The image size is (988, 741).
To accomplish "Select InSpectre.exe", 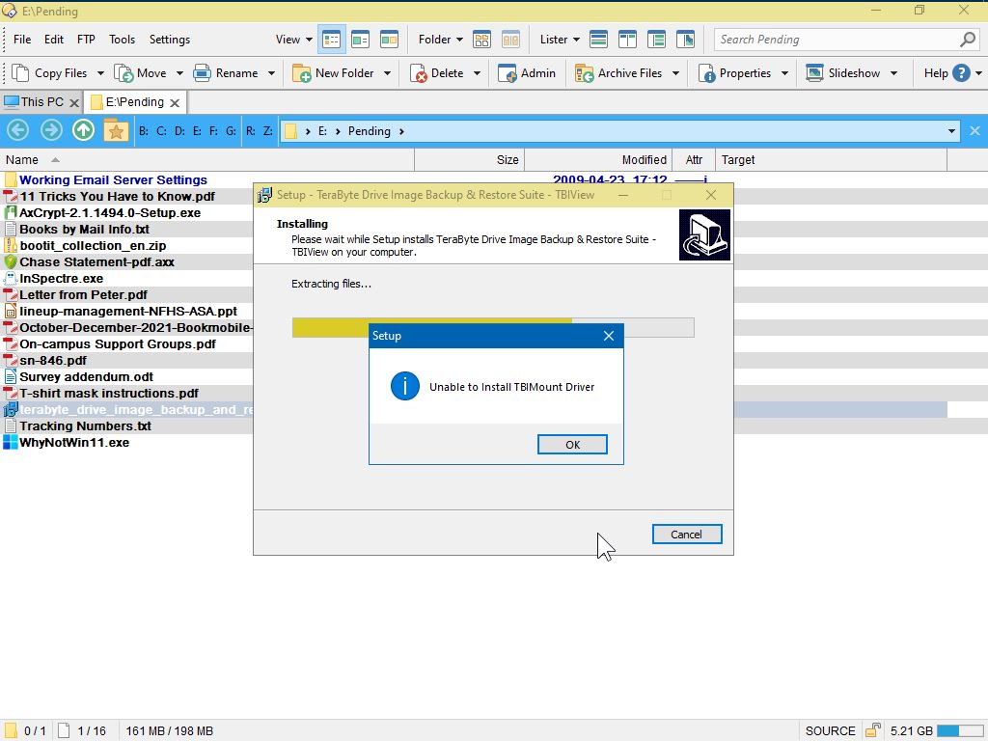I will point(61,279).
